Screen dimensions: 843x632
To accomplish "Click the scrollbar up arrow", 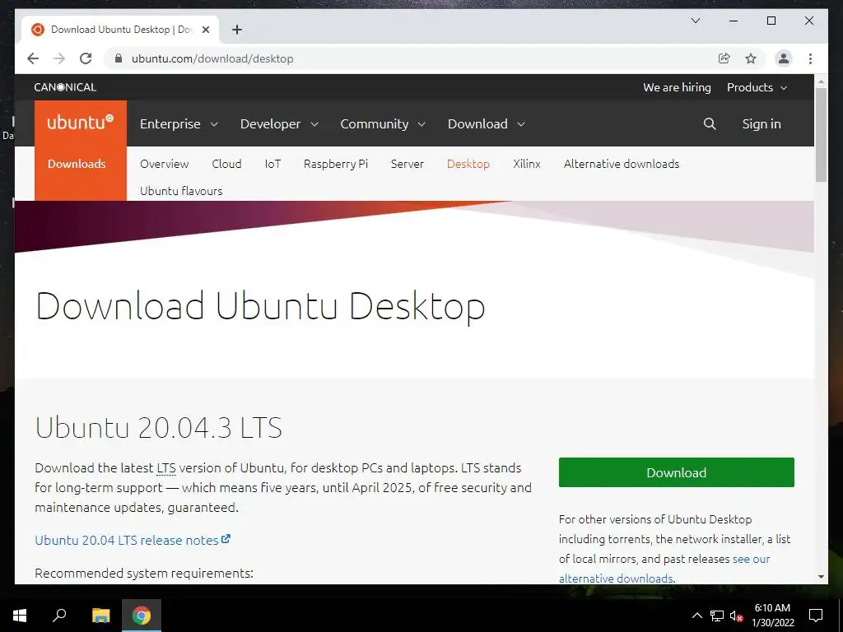I will point(821,81).
